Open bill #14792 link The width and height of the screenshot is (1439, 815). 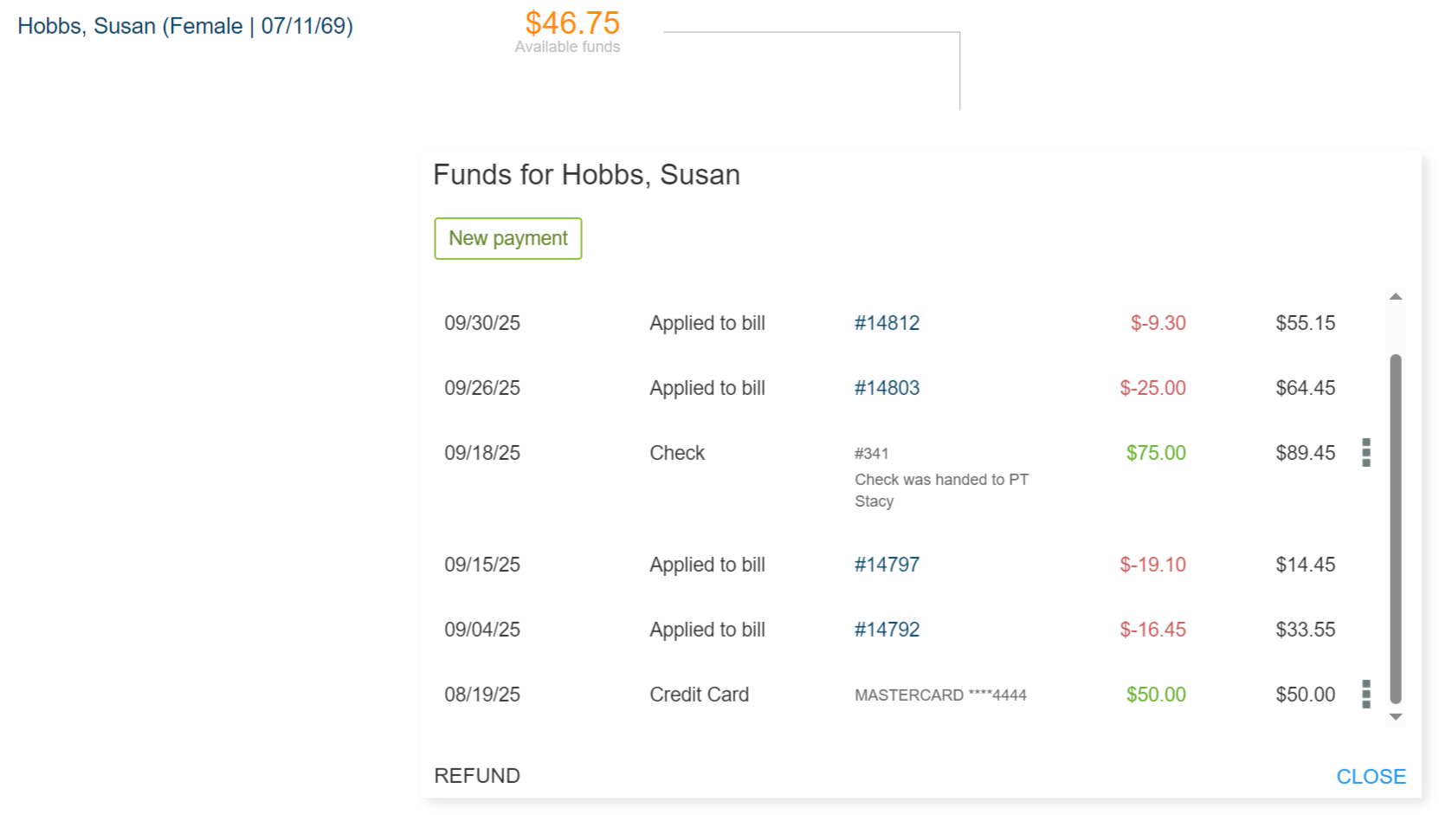tap(887, 630)
